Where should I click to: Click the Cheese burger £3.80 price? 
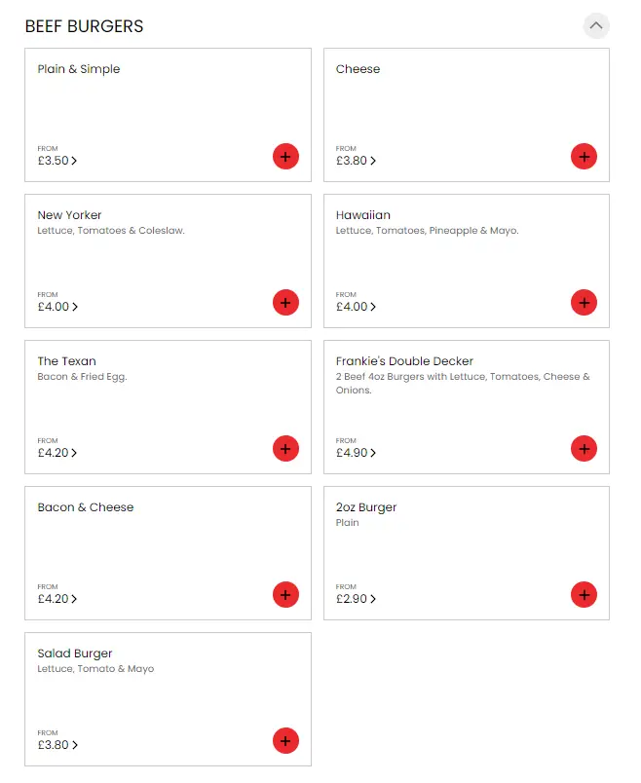pos(356,161)
